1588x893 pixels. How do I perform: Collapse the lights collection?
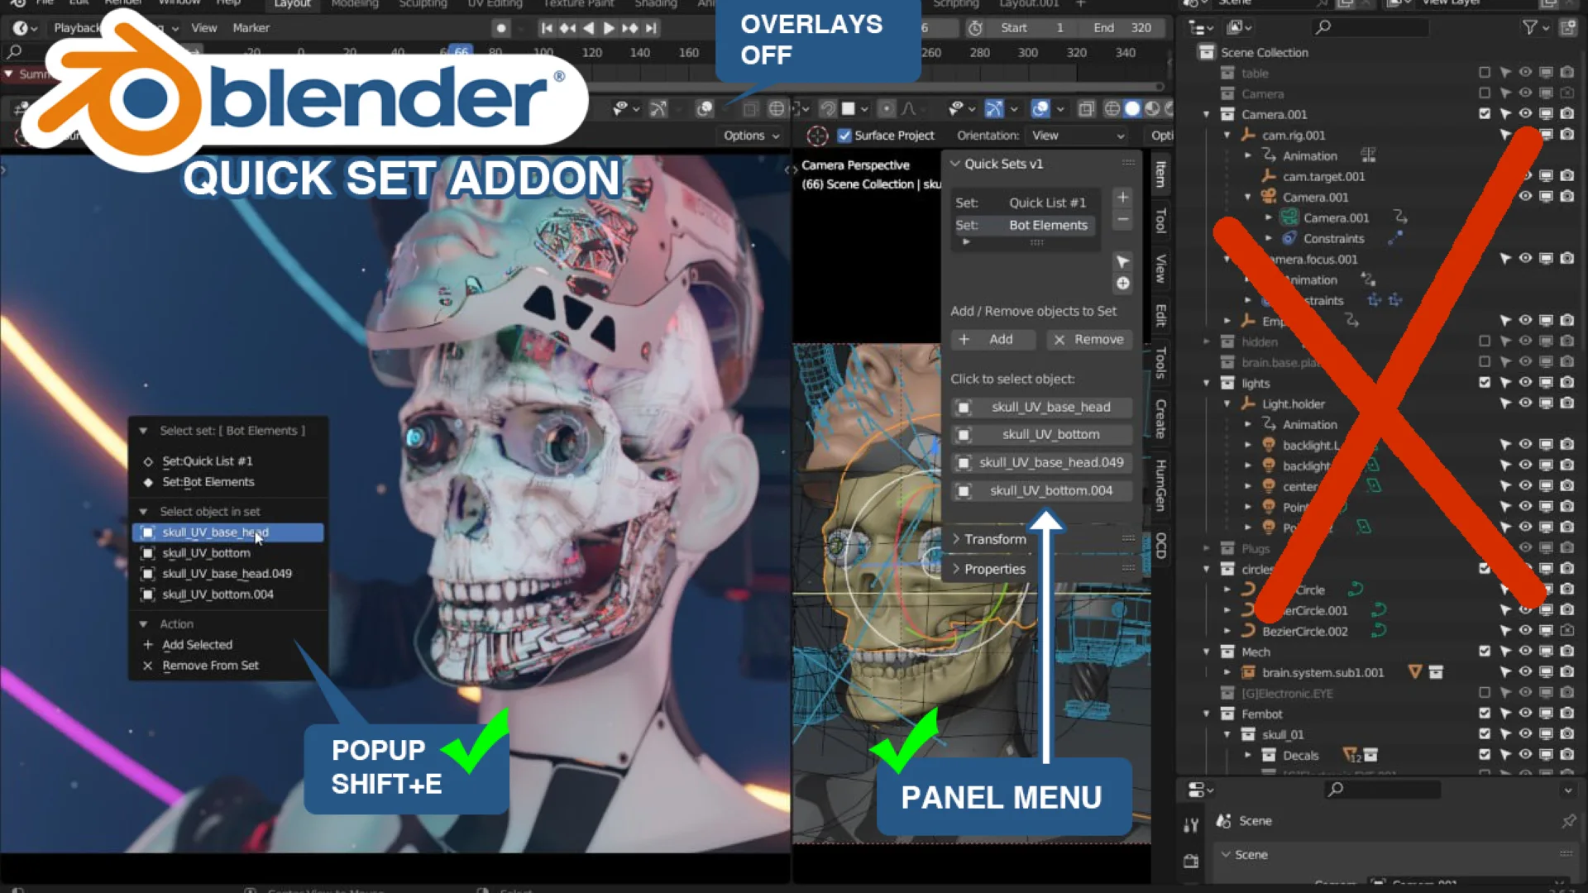1206,383
